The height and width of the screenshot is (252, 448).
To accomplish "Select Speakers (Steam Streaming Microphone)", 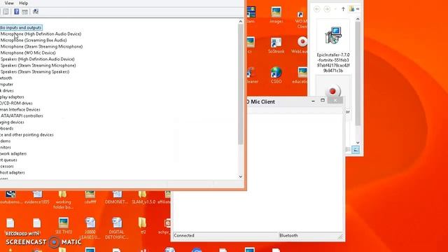I will (x=38, y=65).
